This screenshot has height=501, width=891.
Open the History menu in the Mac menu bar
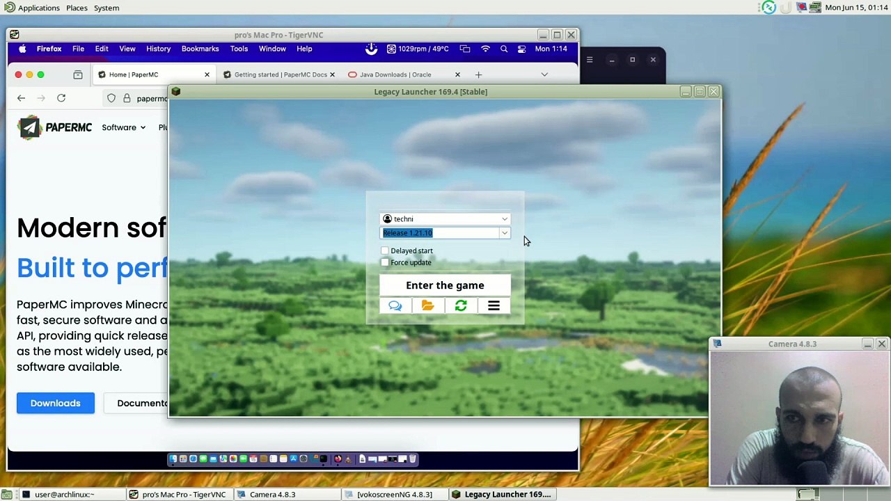(x=158, y=49)
